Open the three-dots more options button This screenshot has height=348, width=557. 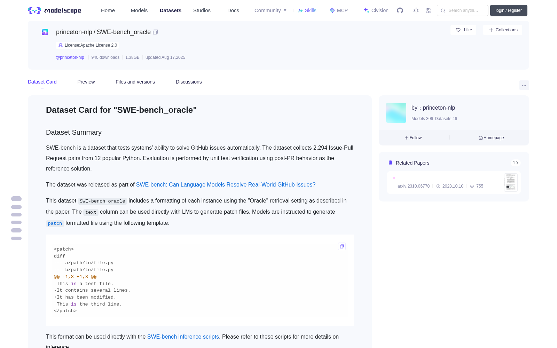(x=524, y=85)
